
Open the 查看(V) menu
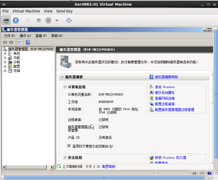(x=41, y=36)
